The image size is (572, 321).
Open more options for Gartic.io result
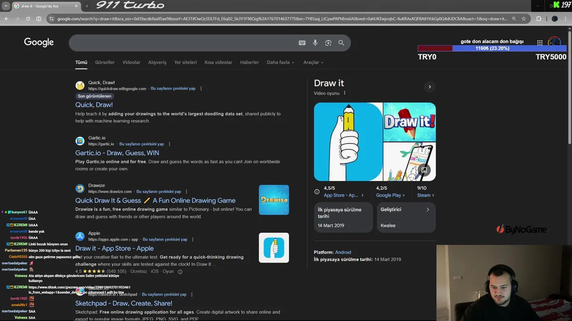(x=169, y=144)
